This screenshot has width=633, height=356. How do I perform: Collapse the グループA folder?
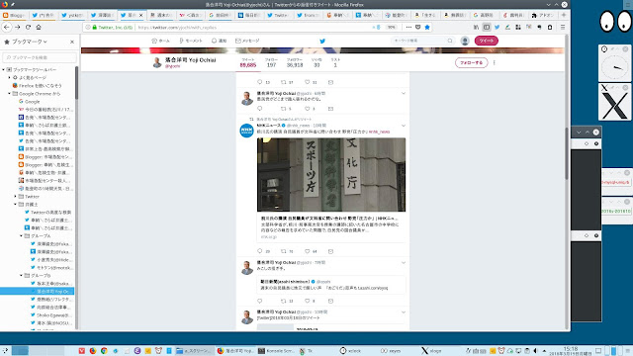click(21, 235)
